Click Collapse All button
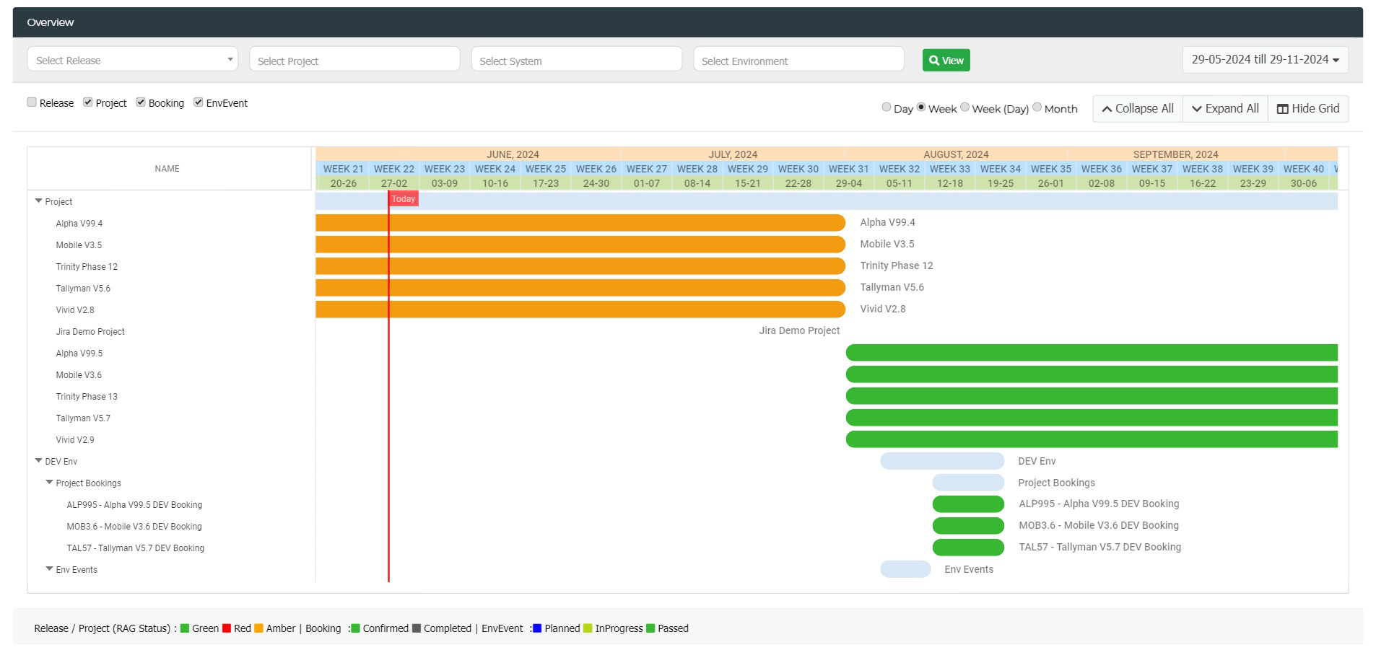1376x663 pixels. click(x=1138, y=109)
